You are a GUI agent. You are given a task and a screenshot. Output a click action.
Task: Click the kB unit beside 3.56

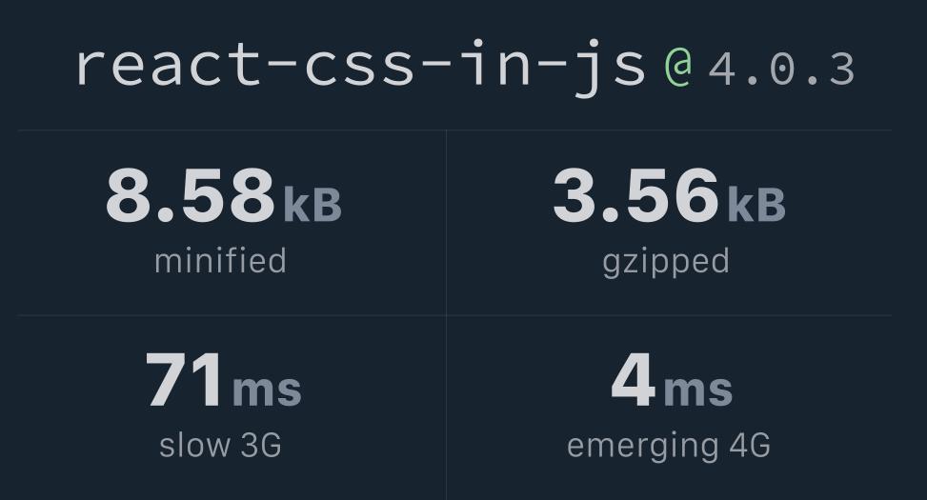756,203
